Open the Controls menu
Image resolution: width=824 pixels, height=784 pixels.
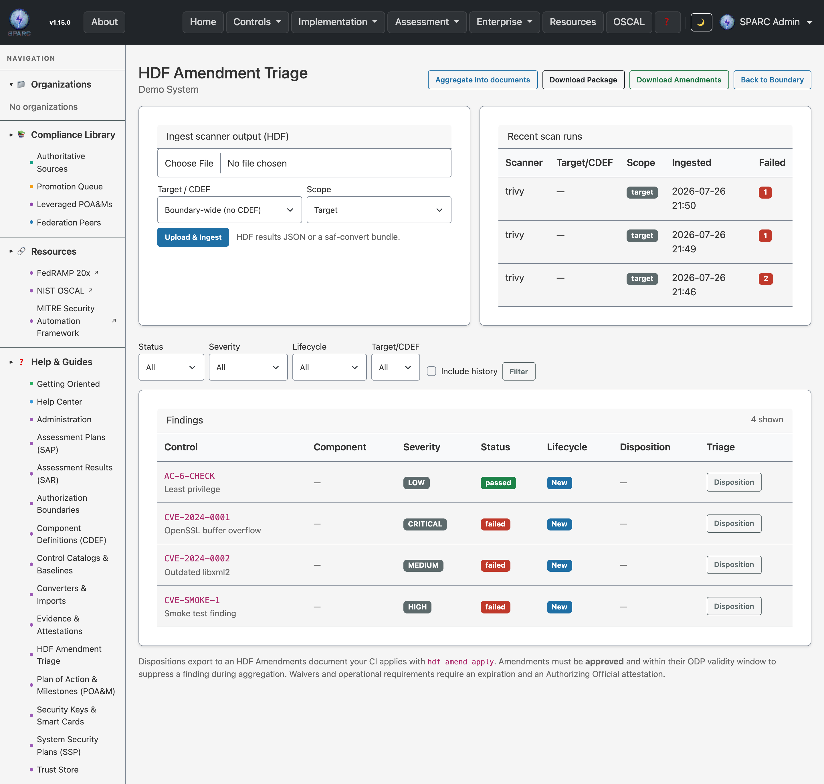(x=257, y=22)
